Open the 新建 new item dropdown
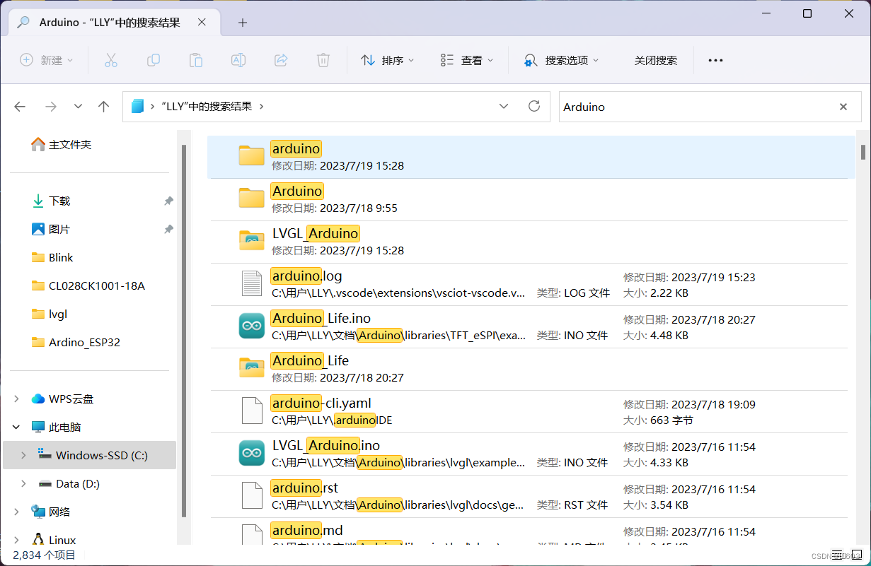871x566 pixels. coord(47,60)
